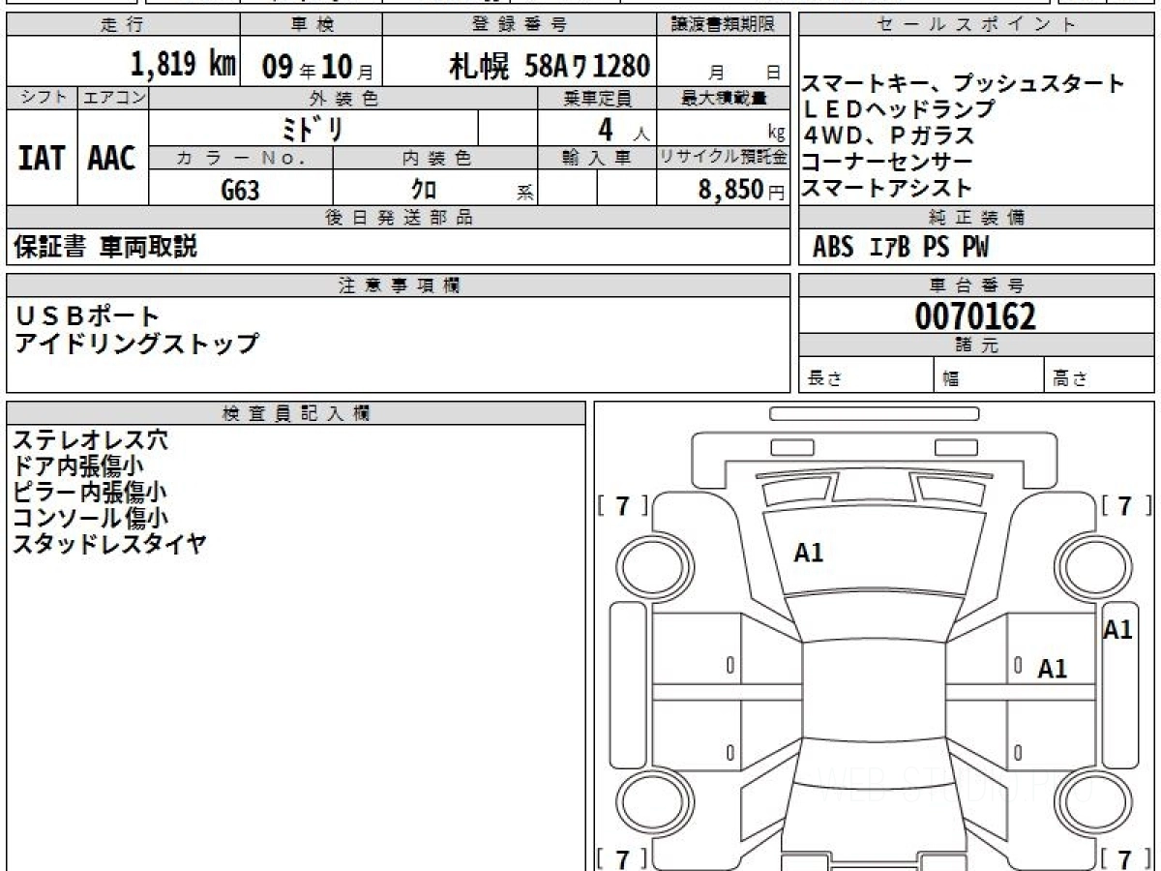
Task: Select the registration number 札幌 58Aワ1280
Action: (x=549, y=66)
